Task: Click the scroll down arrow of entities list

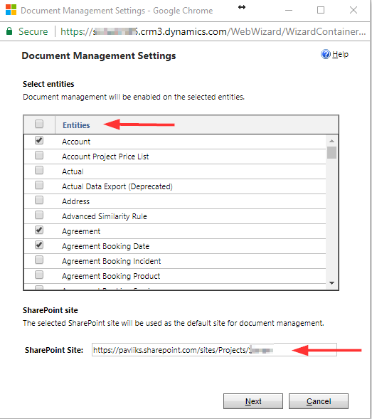Action: tap(331, 283)
